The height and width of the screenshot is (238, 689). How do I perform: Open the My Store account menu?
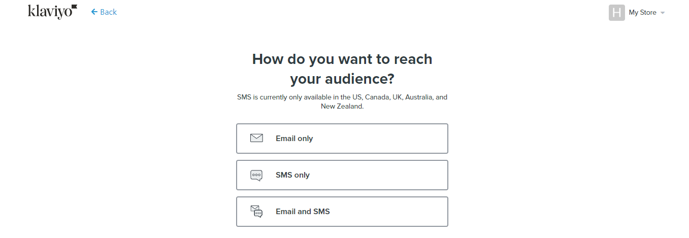pyautogui.click(x=637, y=12)
